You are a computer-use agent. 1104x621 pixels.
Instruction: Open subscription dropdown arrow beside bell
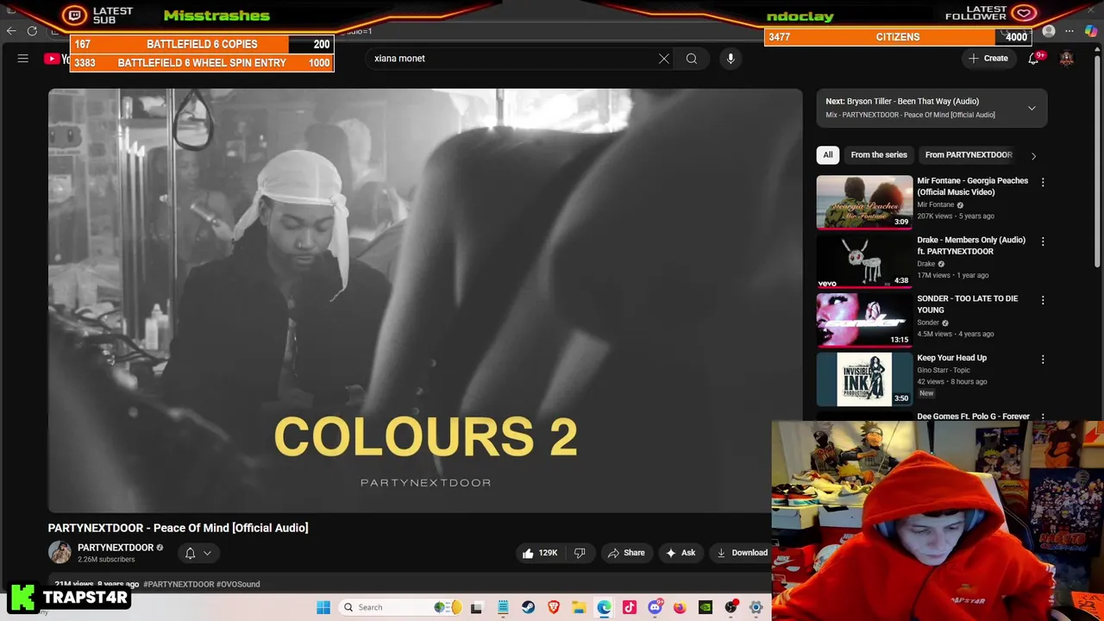[207, 553]
